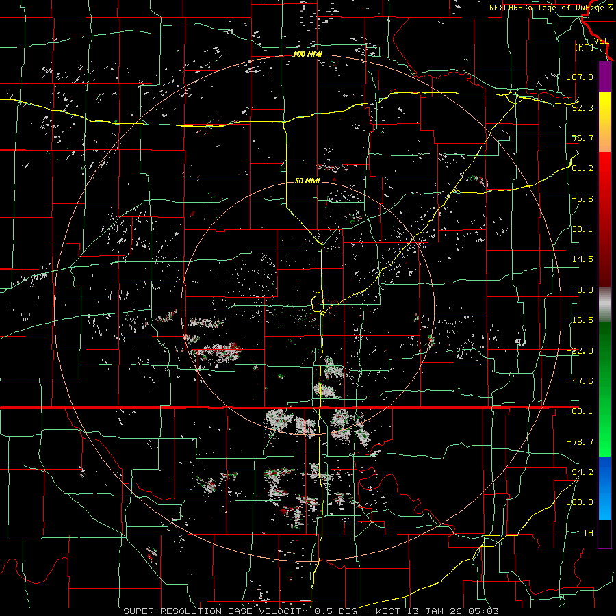Select the -16.5 scale value

[580, 320]
